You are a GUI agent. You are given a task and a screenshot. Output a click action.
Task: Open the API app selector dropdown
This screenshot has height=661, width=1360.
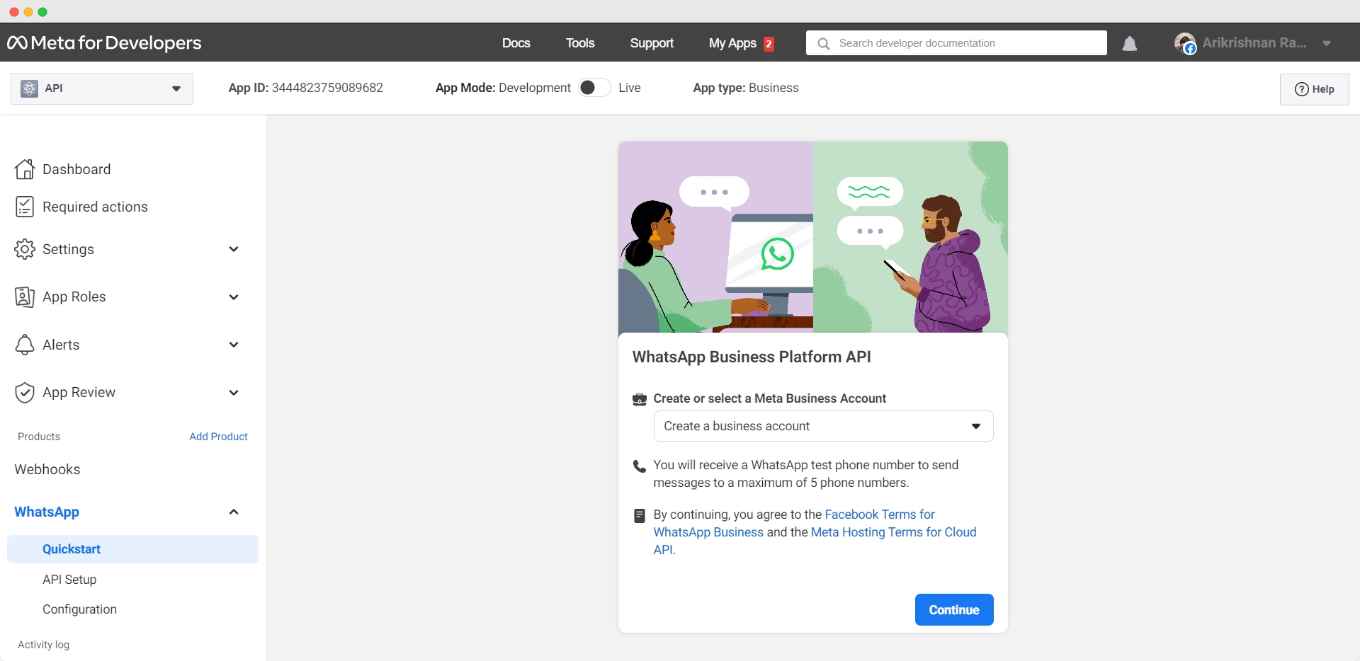[102, 88]
